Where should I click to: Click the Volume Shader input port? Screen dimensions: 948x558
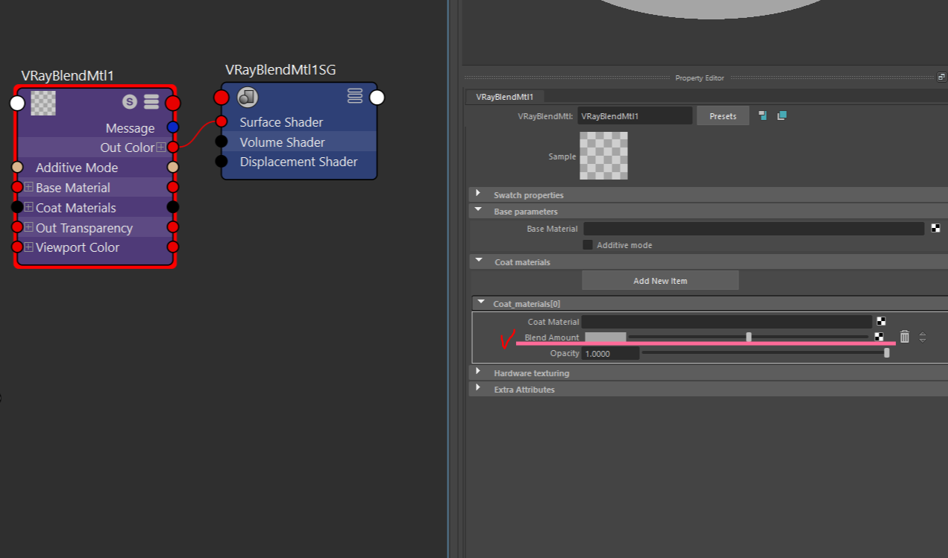coord(222,142)
